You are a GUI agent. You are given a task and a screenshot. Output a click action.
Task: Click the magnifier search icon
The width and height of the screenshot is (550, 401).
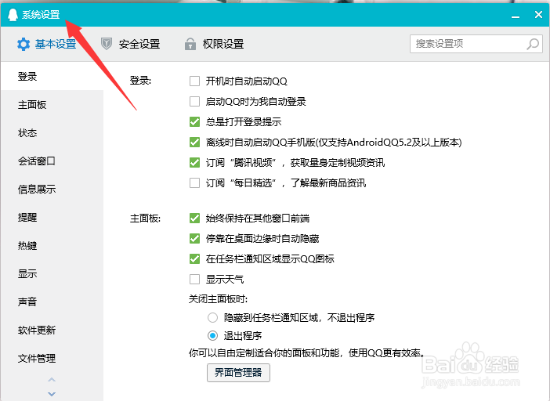[533, 44]
